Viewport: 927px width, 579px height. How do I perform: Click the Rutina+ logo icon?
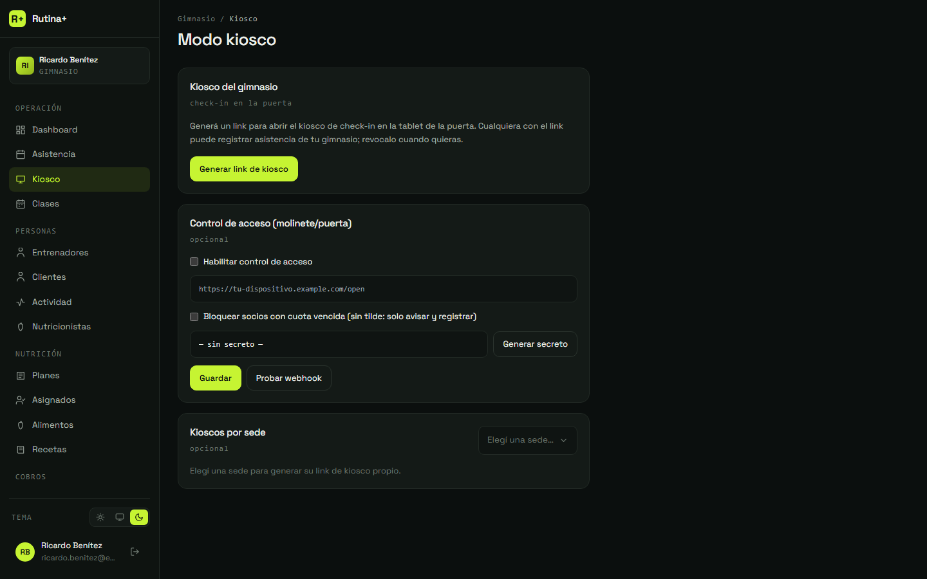(17, 19)
